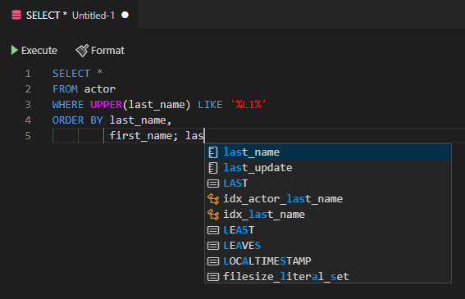Click line number 2 in the gutter
The image size is (465, 299).
[28, 89]
